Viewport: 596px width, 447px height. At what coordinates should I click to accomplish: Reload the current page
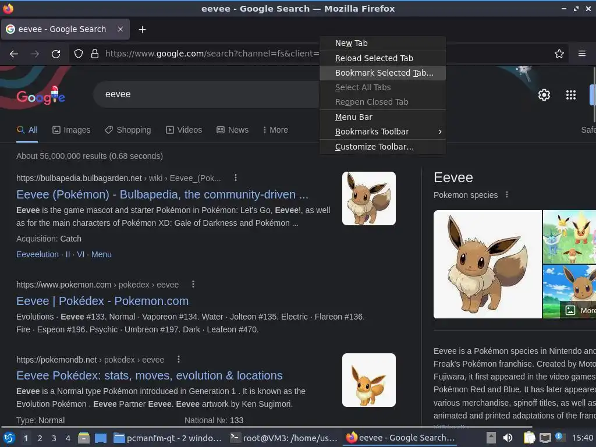tap(56, 54)
